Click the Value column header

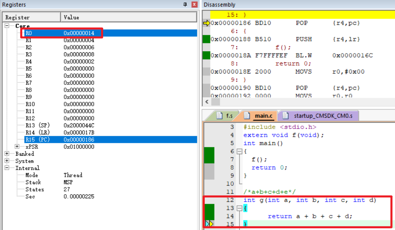tap(72, 17)
